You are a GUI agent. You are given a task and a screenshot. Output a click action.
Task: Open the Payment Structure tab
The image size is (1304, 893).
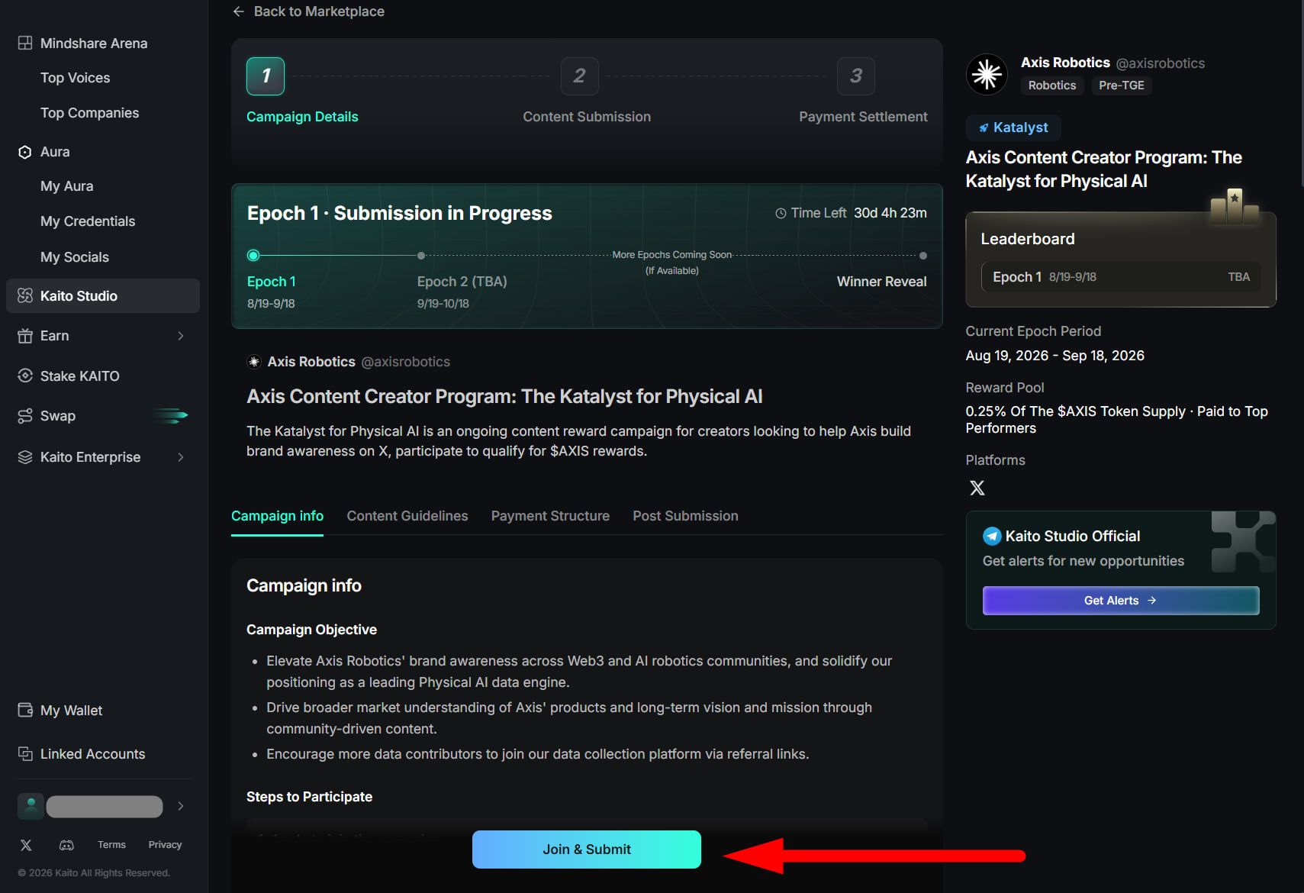550,516
